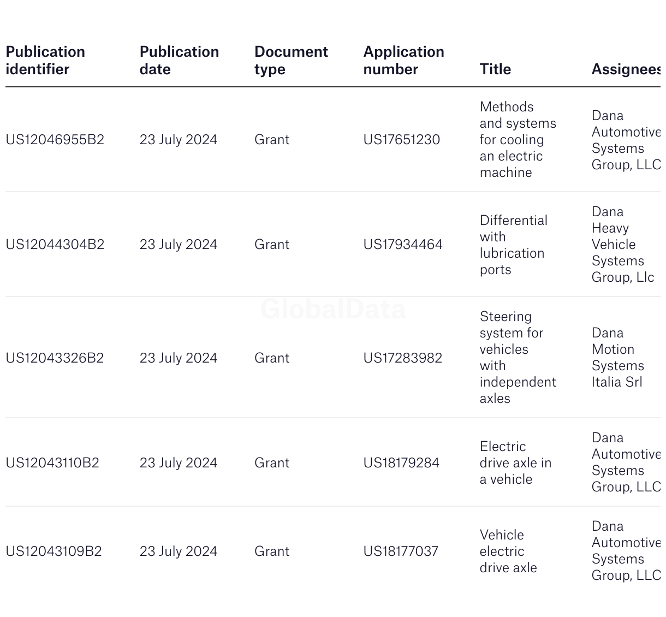The width and height of the screenshot is (666, 617).
Task: Select the Title column header
Action: point(495,69)
